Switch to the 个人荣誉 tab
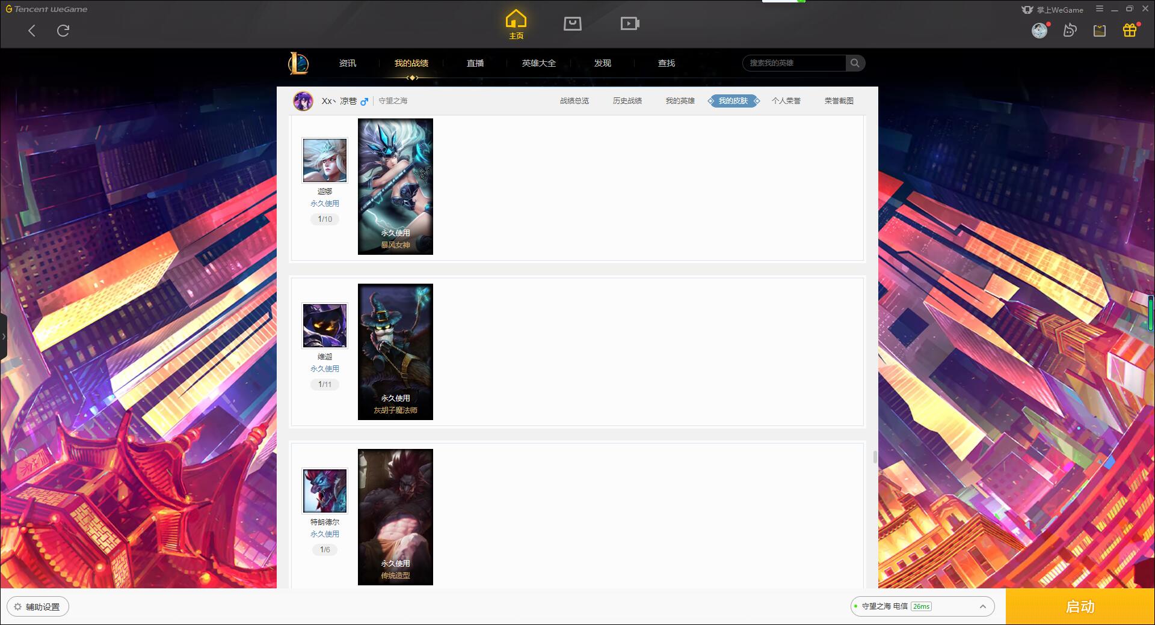The width and height of the screenshot is (1155, 625). [x=786, y=101]
